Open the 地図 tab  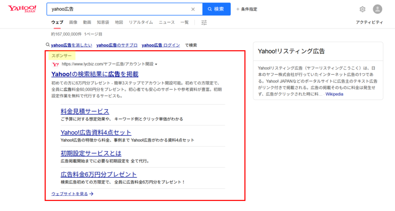tap(119, 22)
